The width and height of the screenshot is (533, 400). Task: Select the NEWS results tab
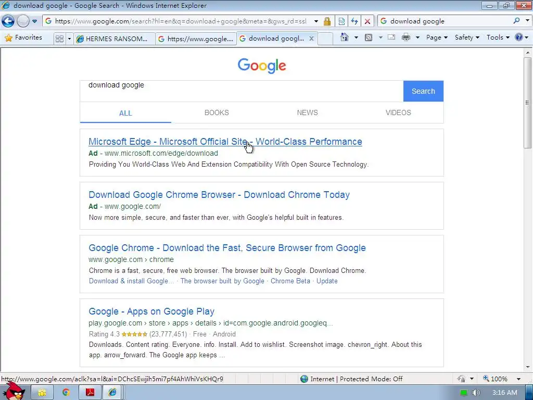[x=307, y=113]
